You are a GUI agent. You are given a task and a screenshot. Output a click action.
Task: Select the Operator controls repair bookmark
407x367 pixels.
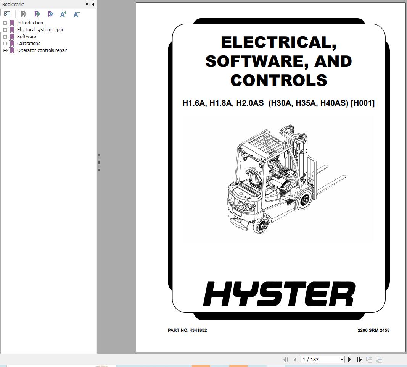point(42,50)
